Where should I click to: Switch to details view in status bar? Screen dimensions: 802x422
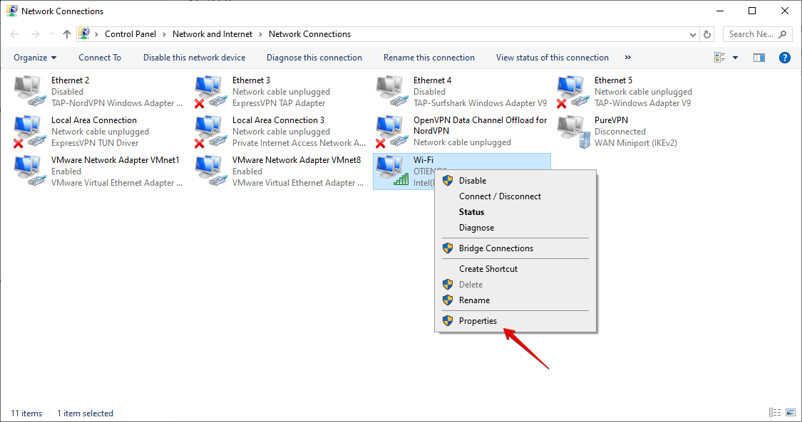(x=775, y=412)
